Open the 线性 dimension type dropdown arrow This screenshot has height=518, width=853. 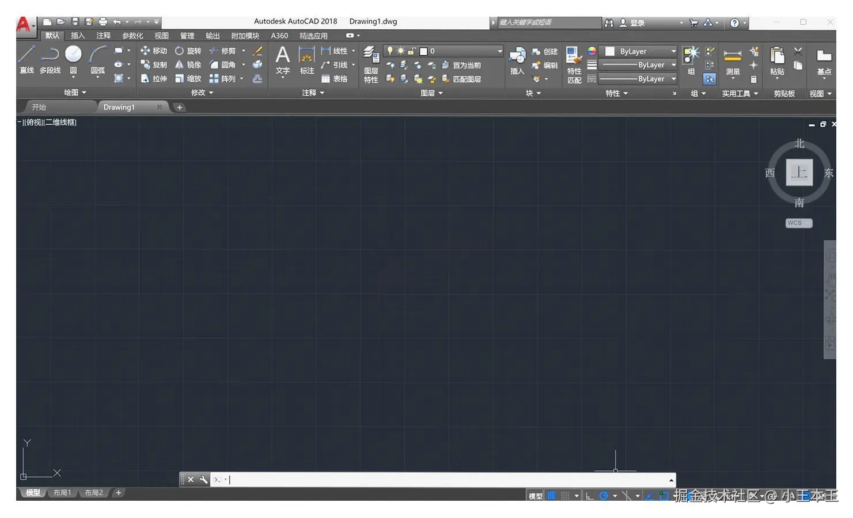[354, 51]
